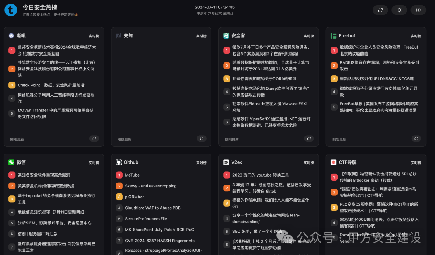The height and width of the screenshot is (255, 435).
Task: Click 实时榜 tag on CTF导航 card
Action: point(416,163)
